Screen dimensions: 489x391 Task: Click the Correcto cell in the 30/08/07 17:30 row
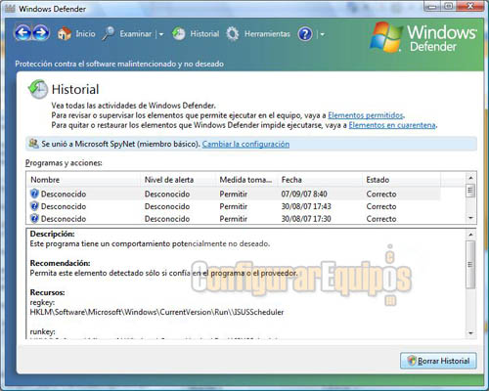point(381,219)
